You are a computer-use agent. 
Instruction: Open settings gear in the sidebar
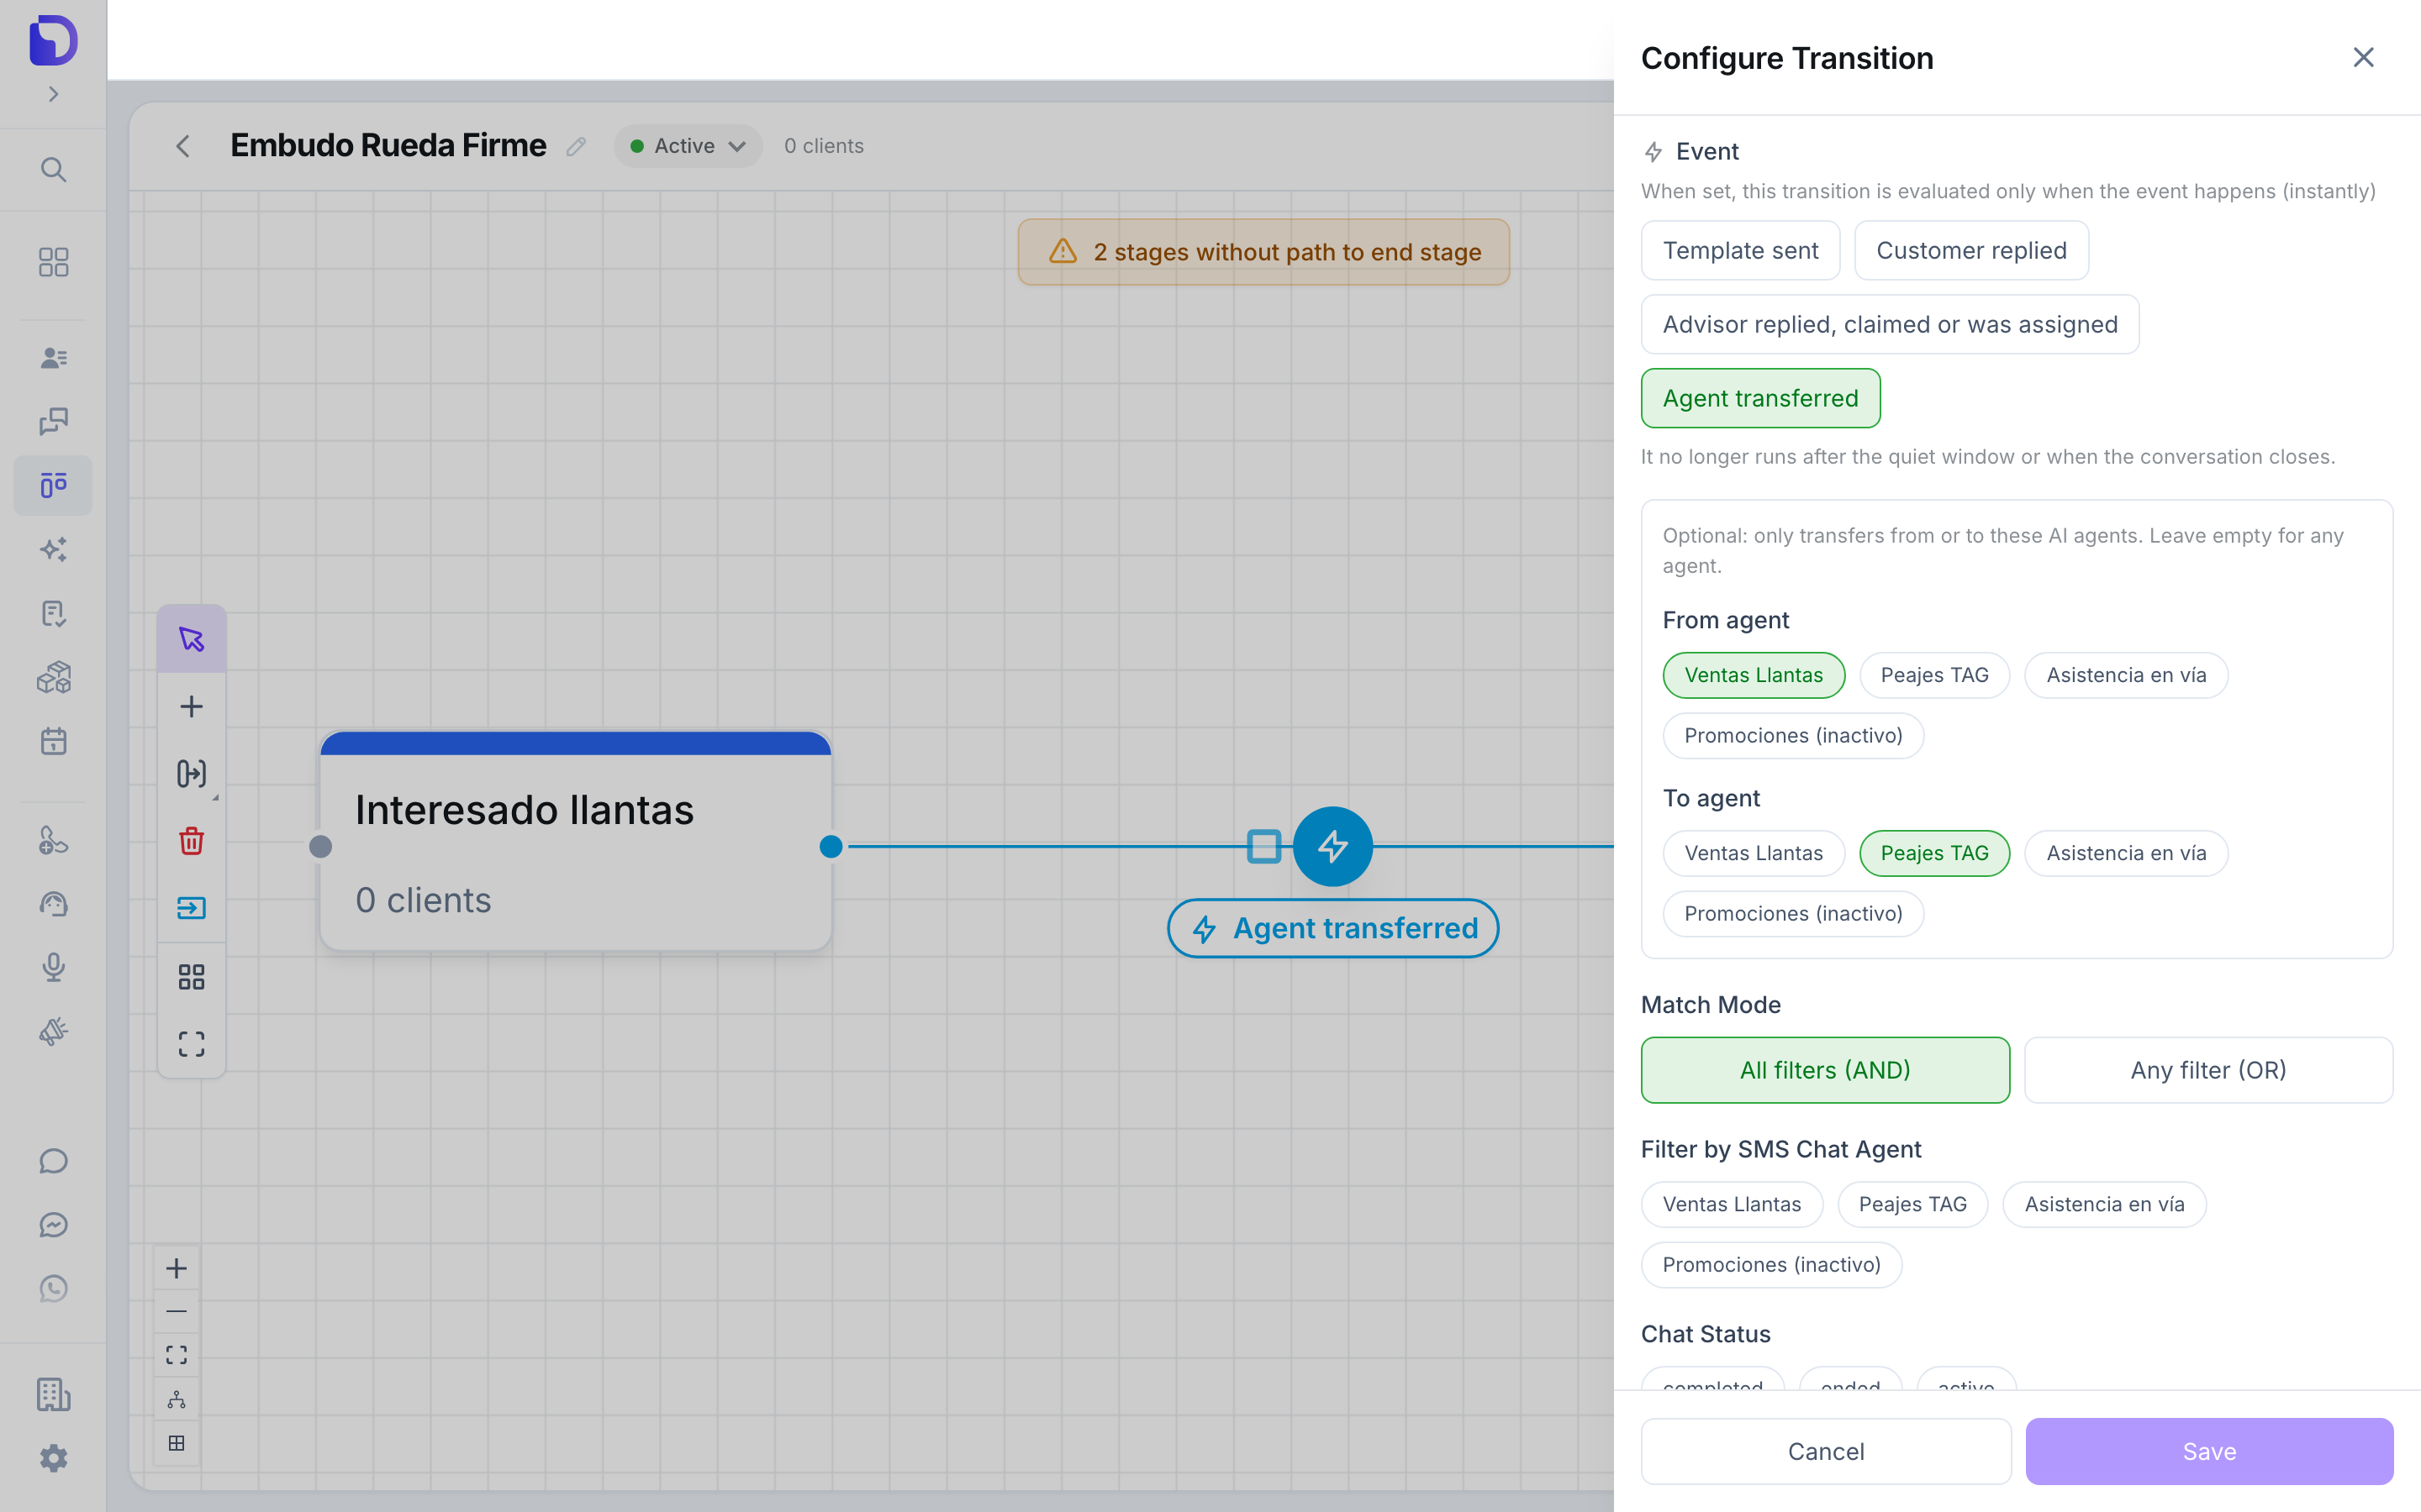point(53,1458)
